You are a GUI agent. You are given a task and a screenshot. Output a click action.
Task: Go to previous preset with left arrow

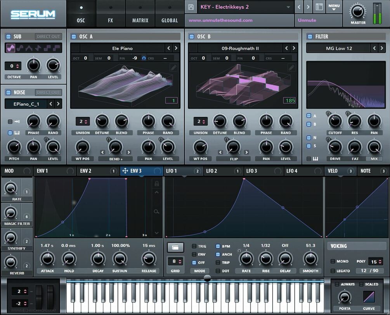[x=299, y=7]
